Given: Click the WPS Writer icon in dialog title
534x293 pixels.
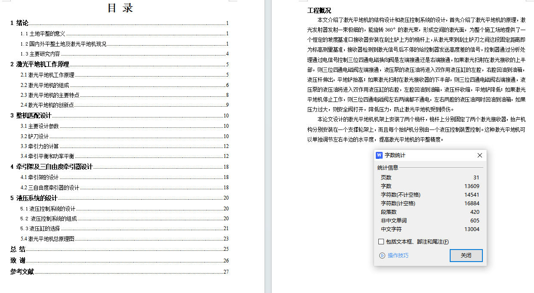Looking at the screenshot, I should click(379, 155).
